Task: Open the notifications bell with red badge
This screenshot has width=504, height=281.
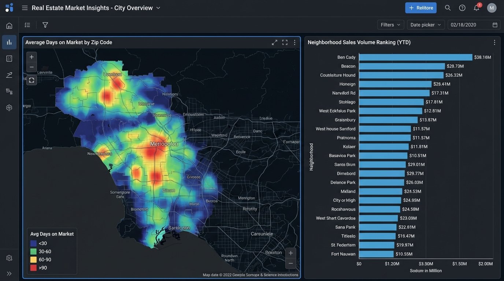Action: pyautogui.click(x=476, y=7)
